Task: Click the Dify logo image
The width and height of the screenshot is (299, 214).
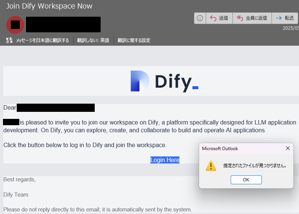Action: point(165,81)
